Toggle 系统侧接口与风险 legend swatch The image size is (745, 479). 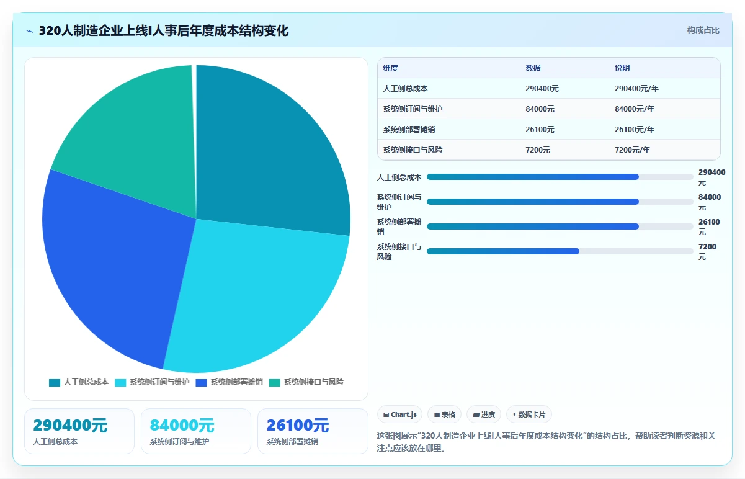[x=275, y=382]
